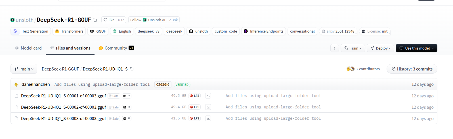Open GGUF viewer for 00002-of-00003 file

pyautogui.click(x=127, y=107)
